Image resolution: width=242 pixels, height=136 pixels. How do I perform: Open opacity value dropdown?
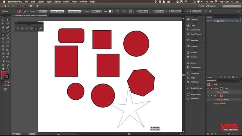[102, 11]
